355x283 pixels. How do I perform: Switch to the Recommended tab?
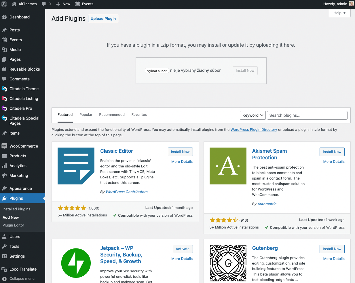pyautogui.click(x=112, y=115)
